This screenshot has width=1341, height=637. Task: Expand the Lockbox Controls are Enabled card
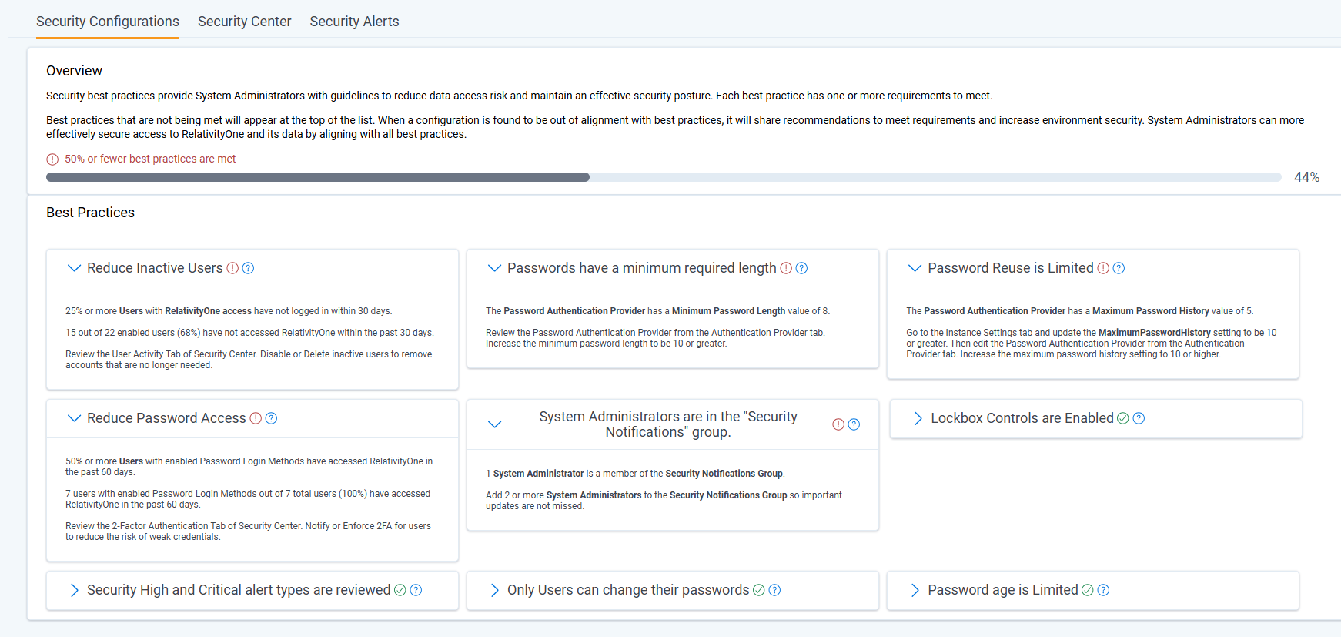[x=918, y=418]
